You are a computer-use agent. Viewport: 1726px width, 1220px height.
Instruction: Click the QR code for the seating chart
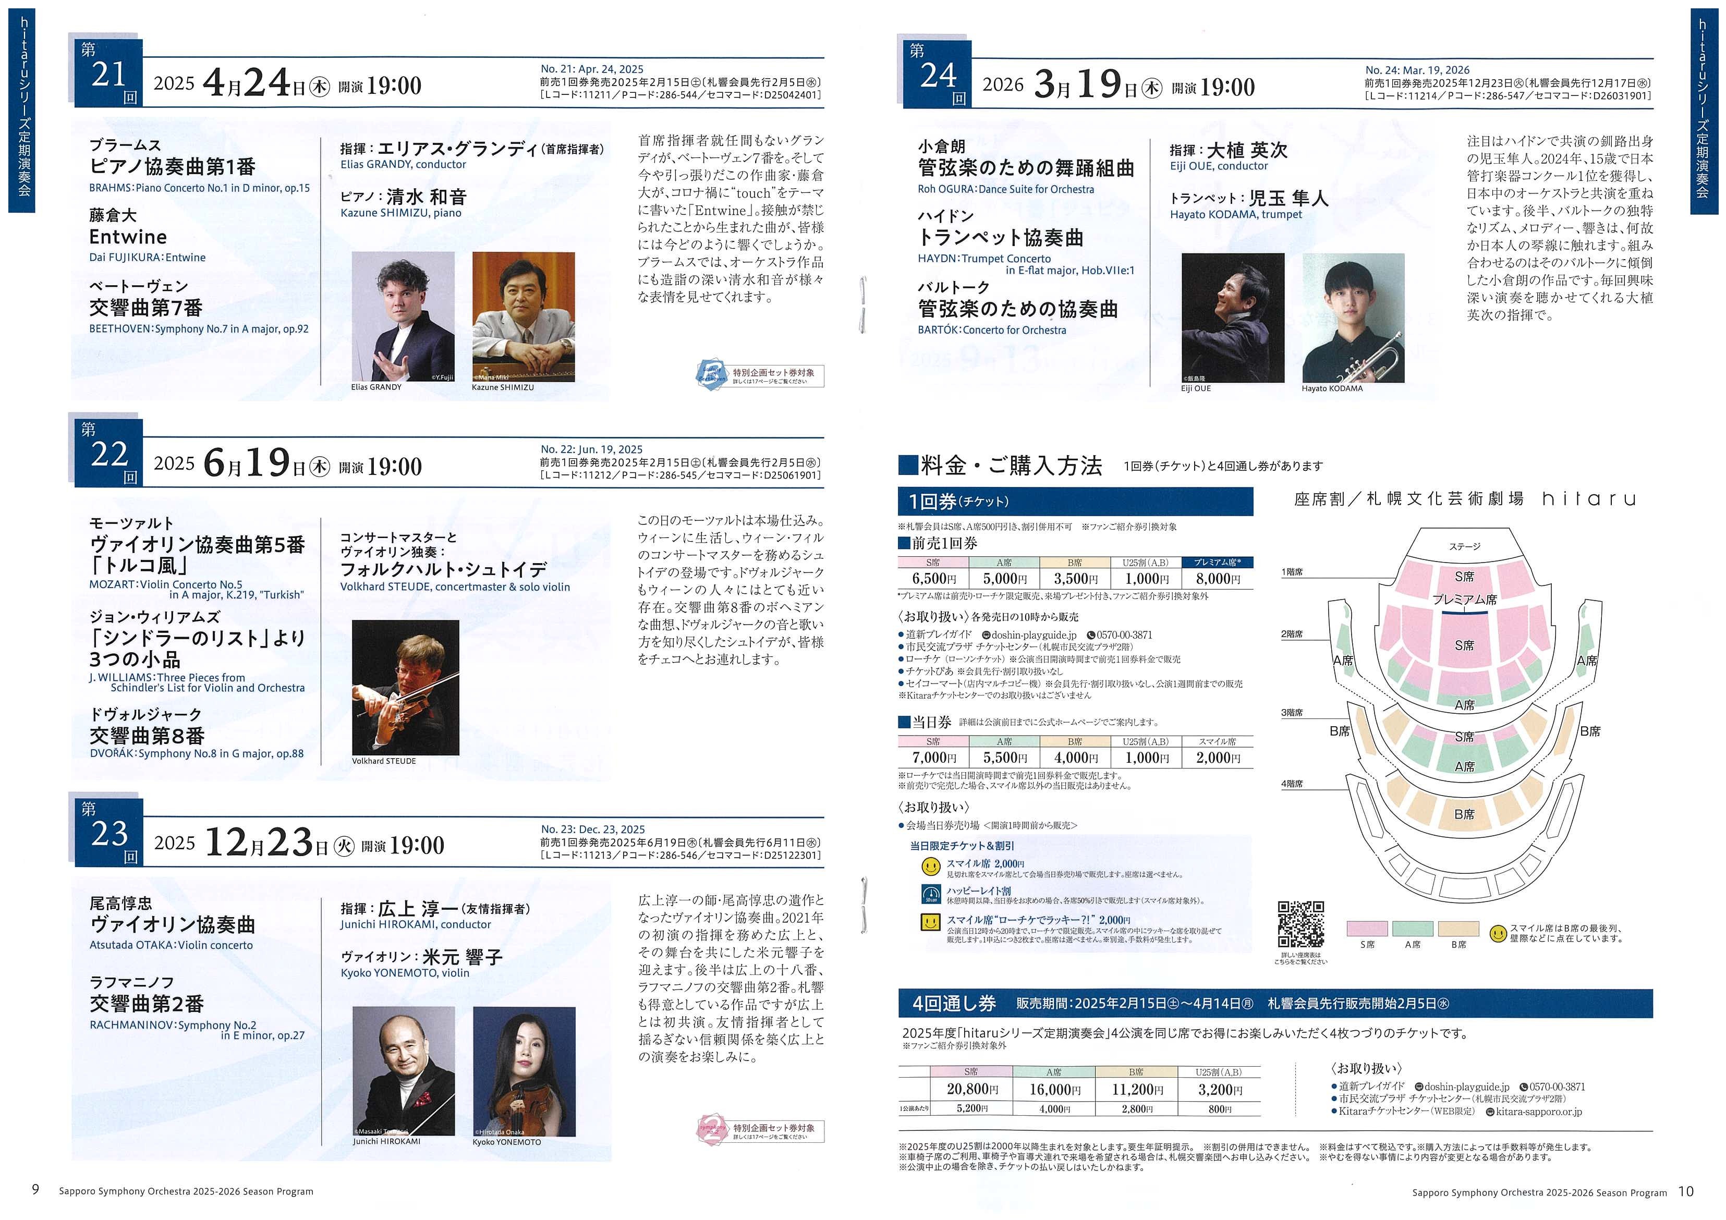coord(1300,924)
